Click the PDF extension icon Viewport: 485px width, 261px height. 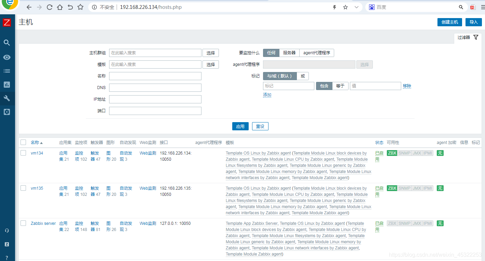[x=473, y=7]
